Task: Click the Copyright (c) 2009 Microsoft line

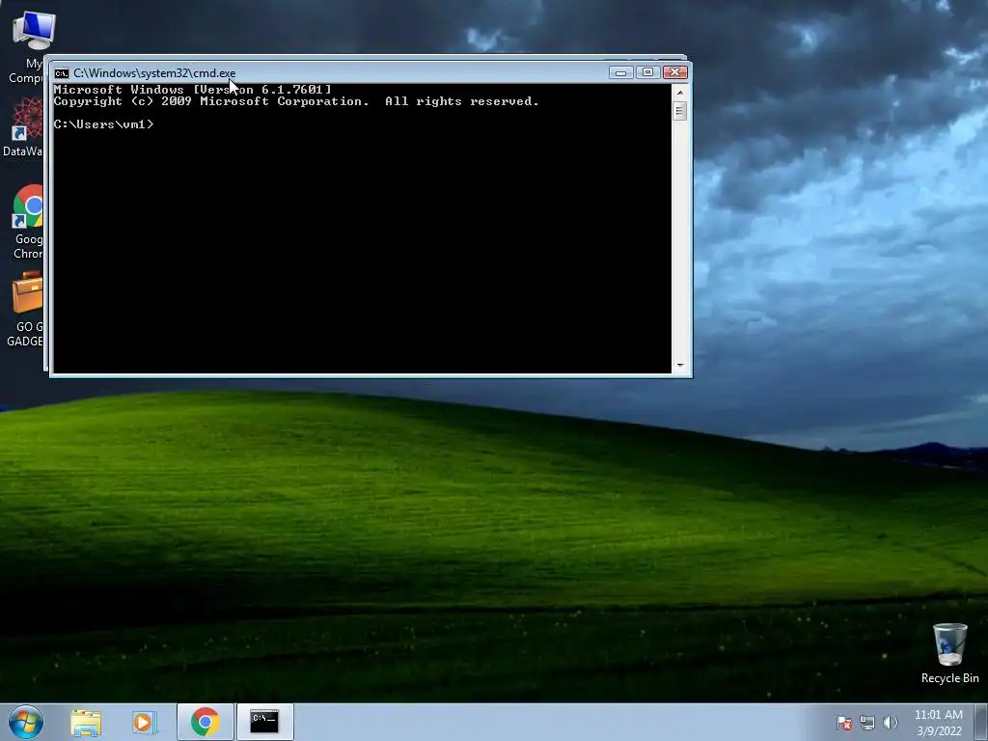Action: pyautogui.click(x=296, y=101)
